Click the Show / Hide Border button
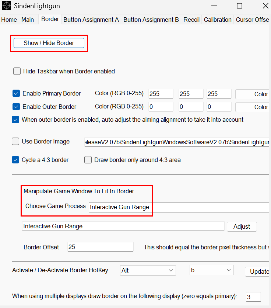 click(49, 43)
